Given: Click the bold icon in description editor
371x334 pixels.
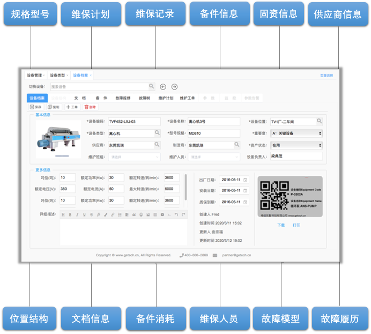Looking at the screenshot, I should click(70, 214).
